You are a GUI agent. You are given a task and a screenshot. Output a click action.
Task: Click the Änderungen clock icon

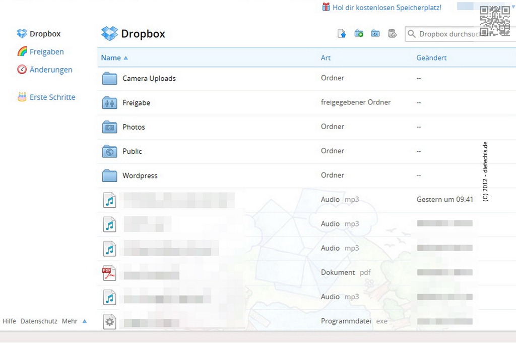[22, 69]
